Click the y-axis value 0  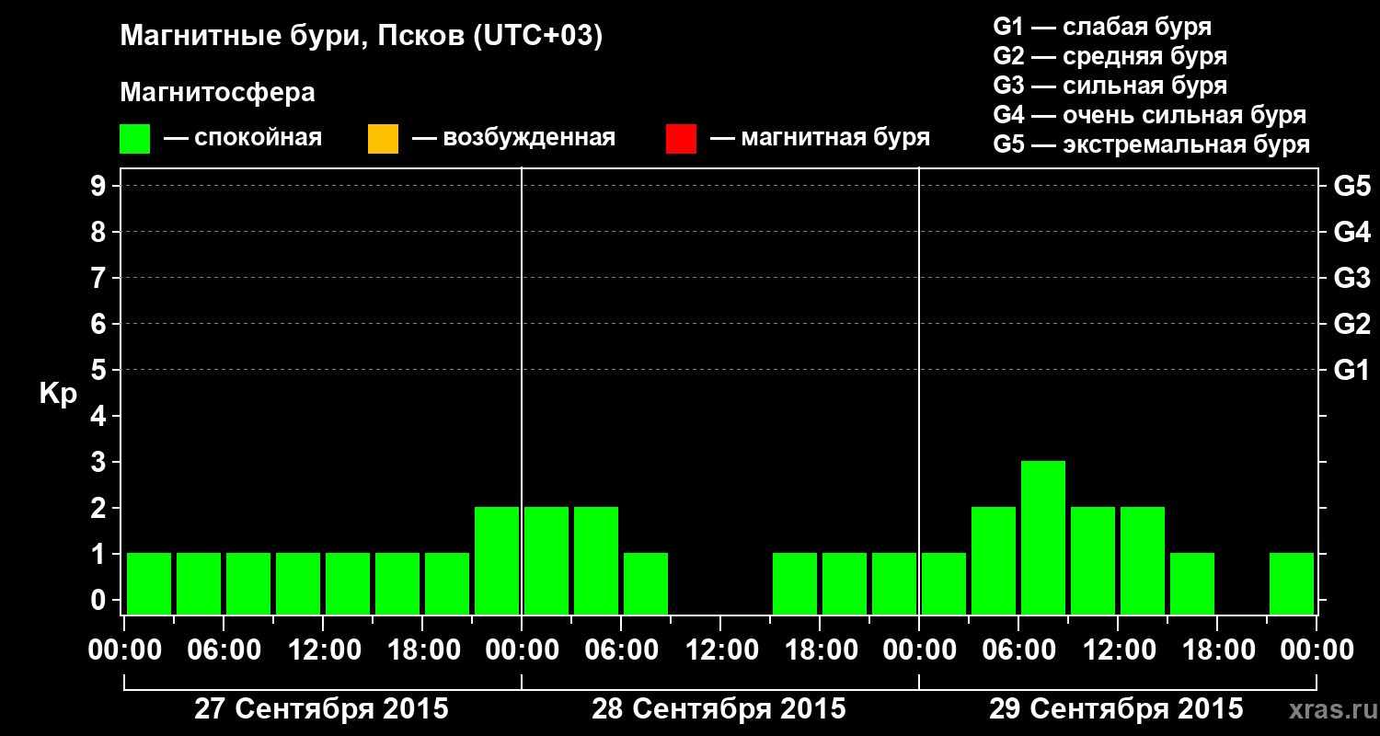[x=100, y=600]
